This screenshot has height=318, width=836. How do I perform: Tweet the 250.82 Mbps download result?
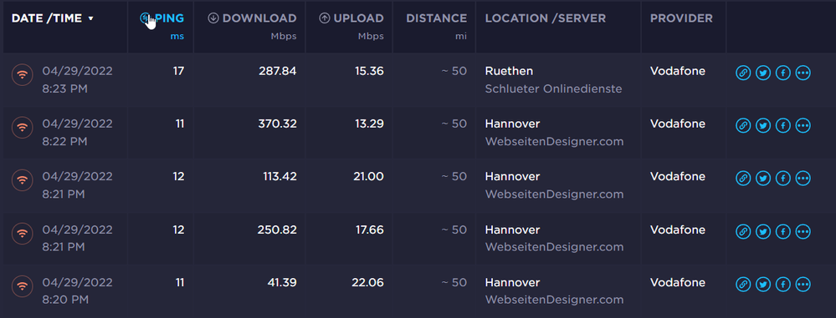(763, 231)
